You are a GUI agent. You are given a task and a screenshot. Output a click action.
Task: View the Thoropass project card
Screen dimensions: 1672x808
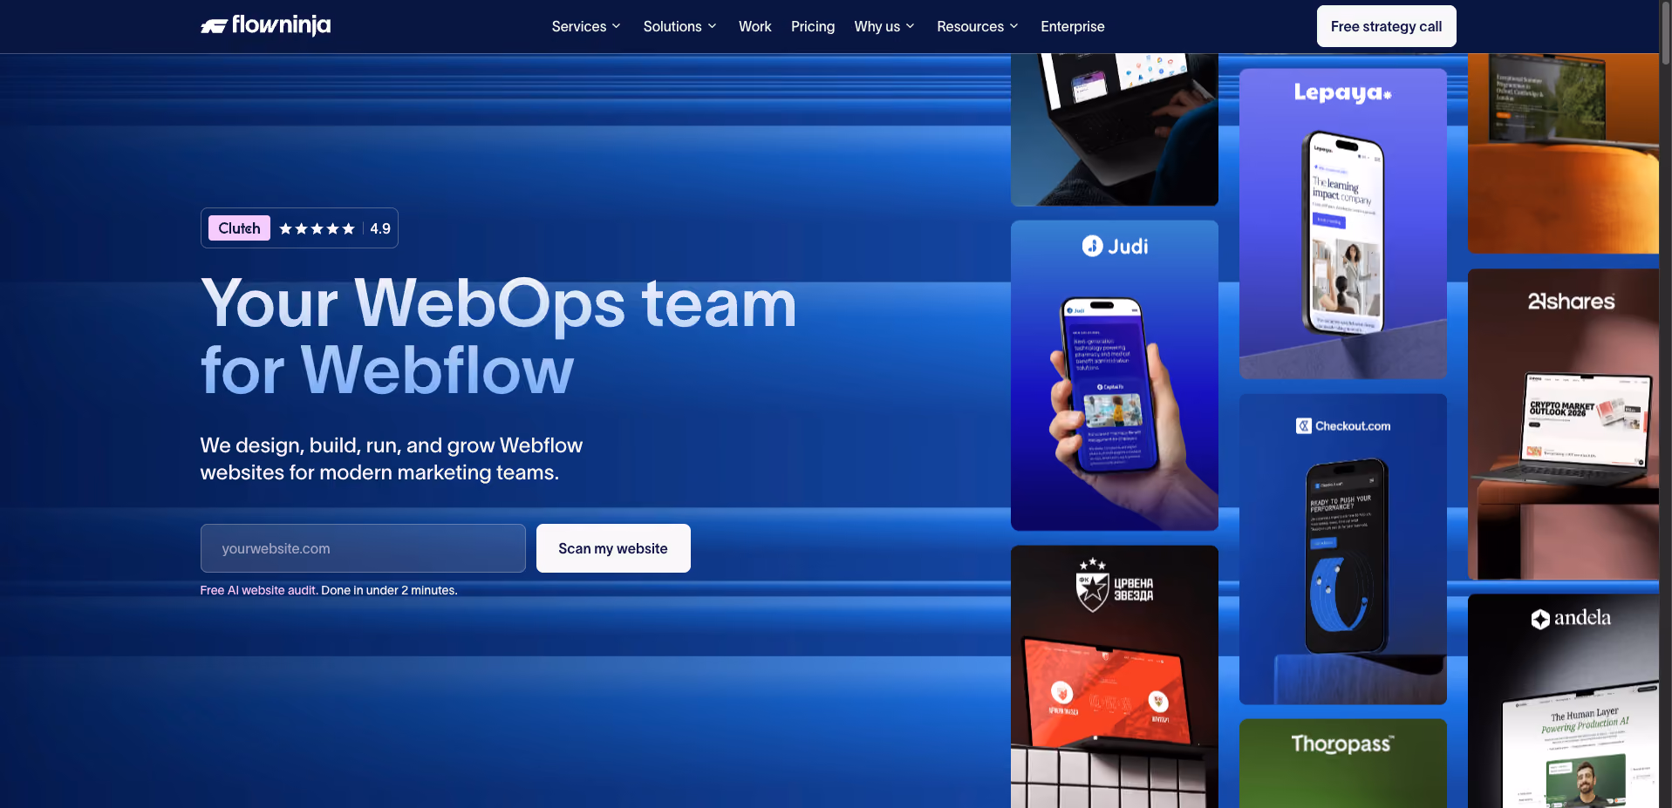pos(1343,764)
